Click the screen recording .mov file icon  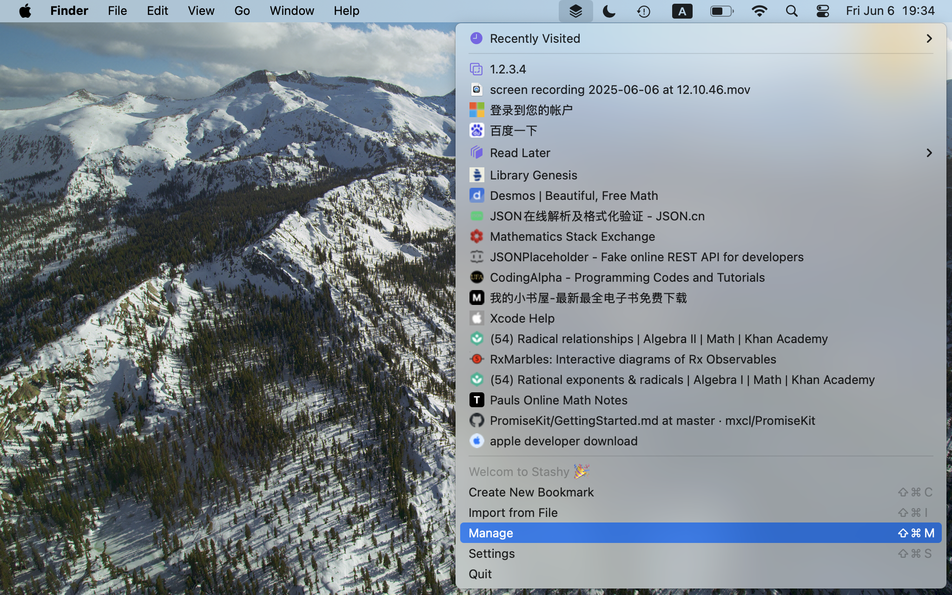point(476,89)
